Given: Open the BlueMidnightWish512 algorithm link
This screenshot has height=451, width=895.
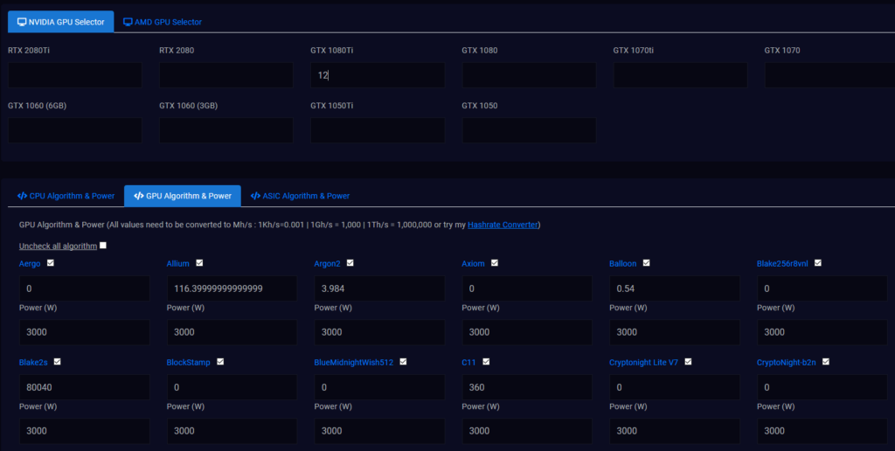Looking at the screenshot, I should tap(353, 362).
